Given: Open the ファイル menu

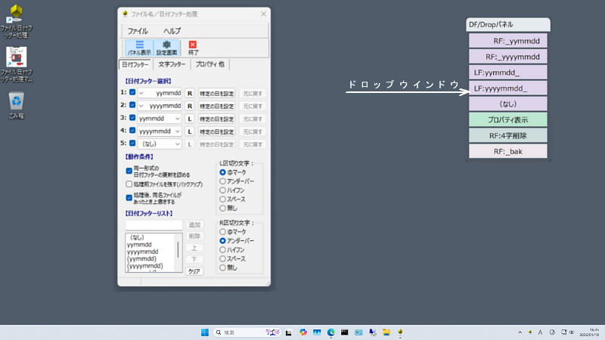Looking at the screenshot, I should [138, 30].
